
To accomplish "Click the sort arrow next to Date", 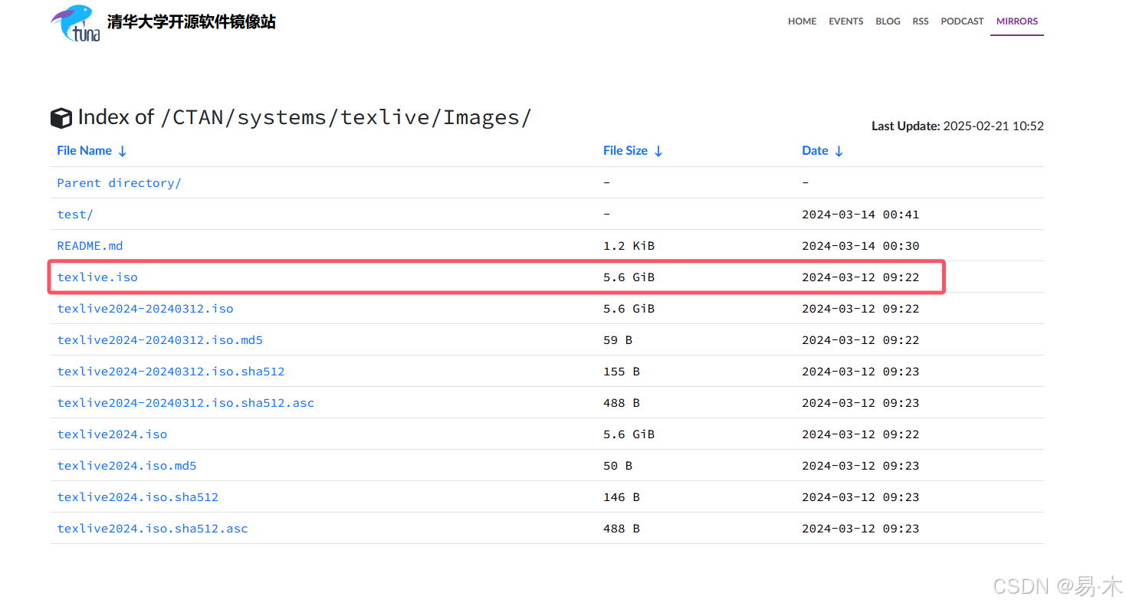I will [x=839, y=151].
